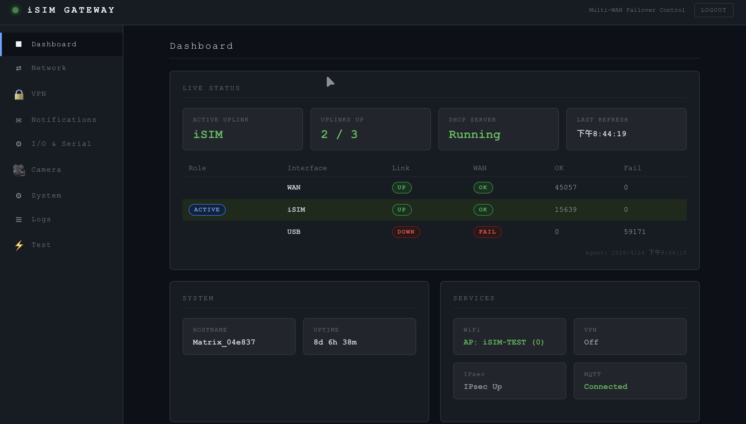Open the VPN section
746x424 pixels.
coord(62,94)
